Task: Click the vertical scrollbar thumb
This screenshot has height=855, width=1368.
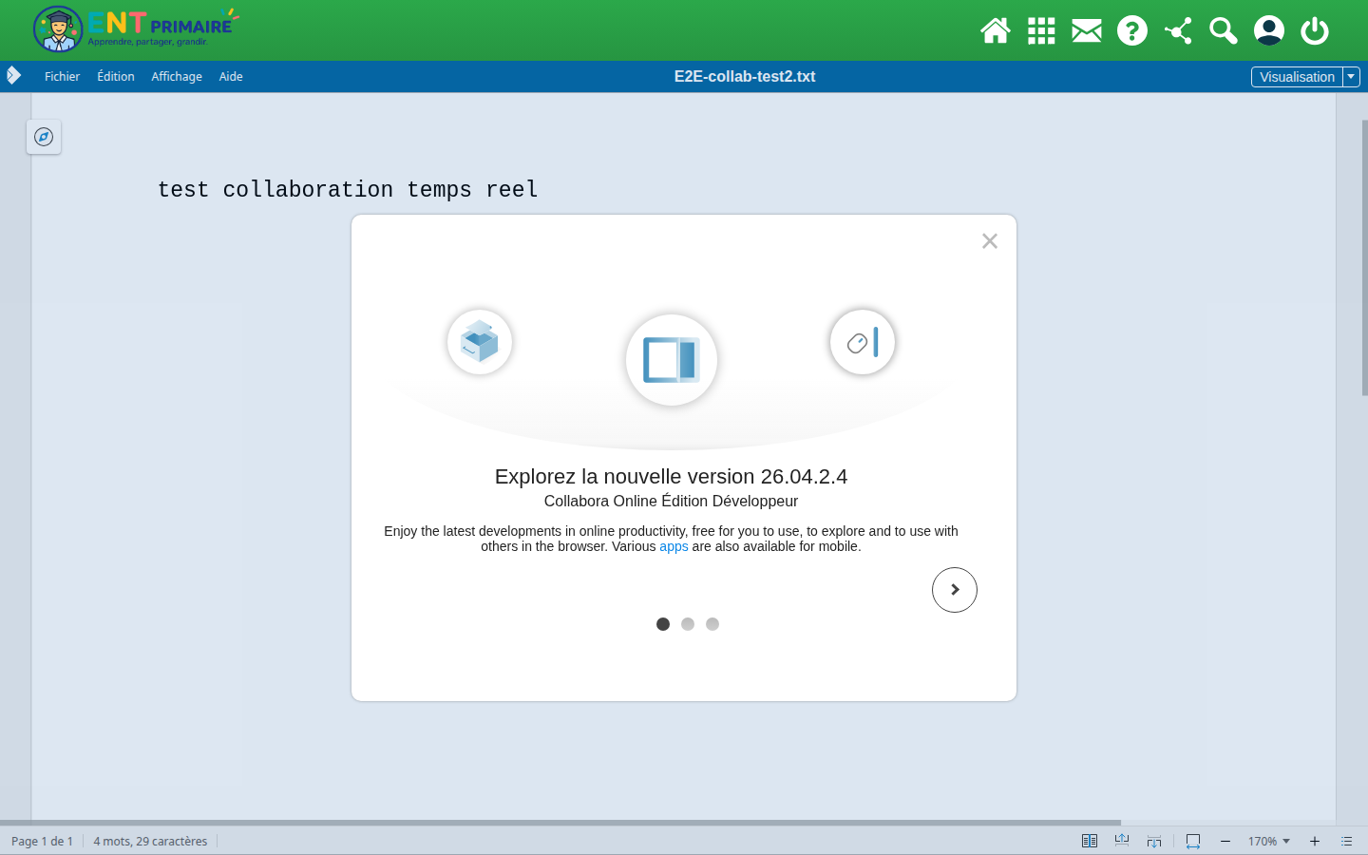Action: (1364, 257)
